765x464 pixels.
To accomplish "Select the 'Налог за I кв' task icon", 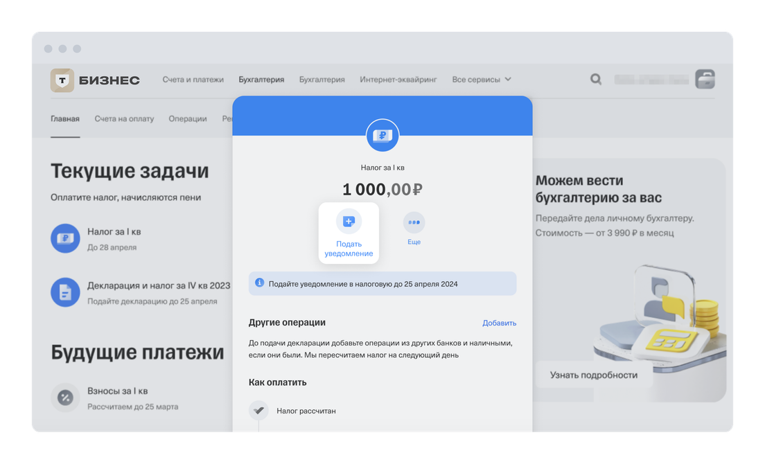I will 65,238.
